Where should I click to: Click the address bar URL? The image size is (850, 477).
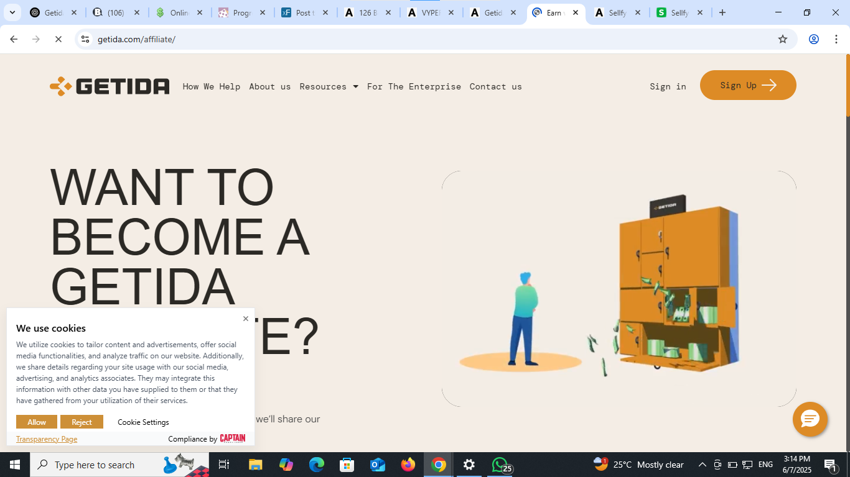click(136, 39)
